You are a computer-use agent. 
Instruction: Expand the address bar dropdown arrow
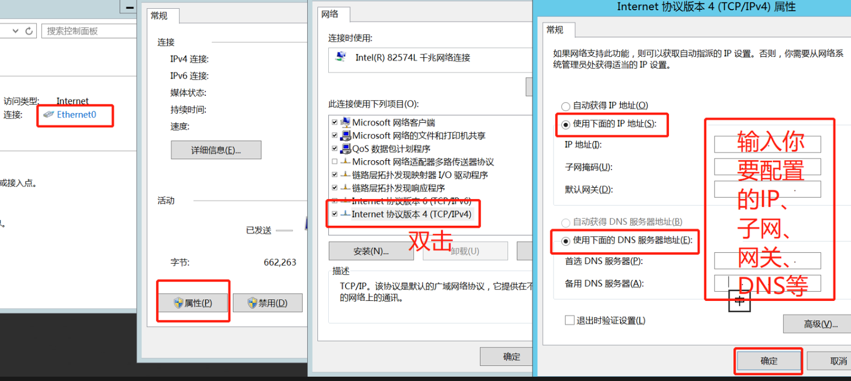coord(15,31)
